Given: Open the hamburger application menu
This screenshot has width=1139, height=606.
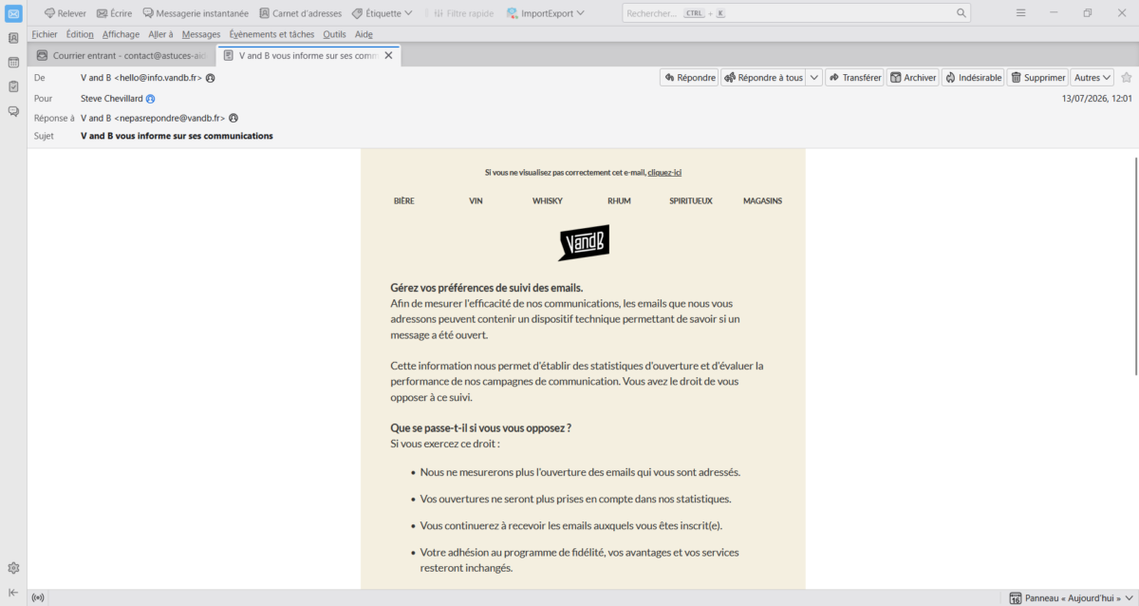Looking at the screenshot, I should pyautogui.click(x=1020, y=13).
